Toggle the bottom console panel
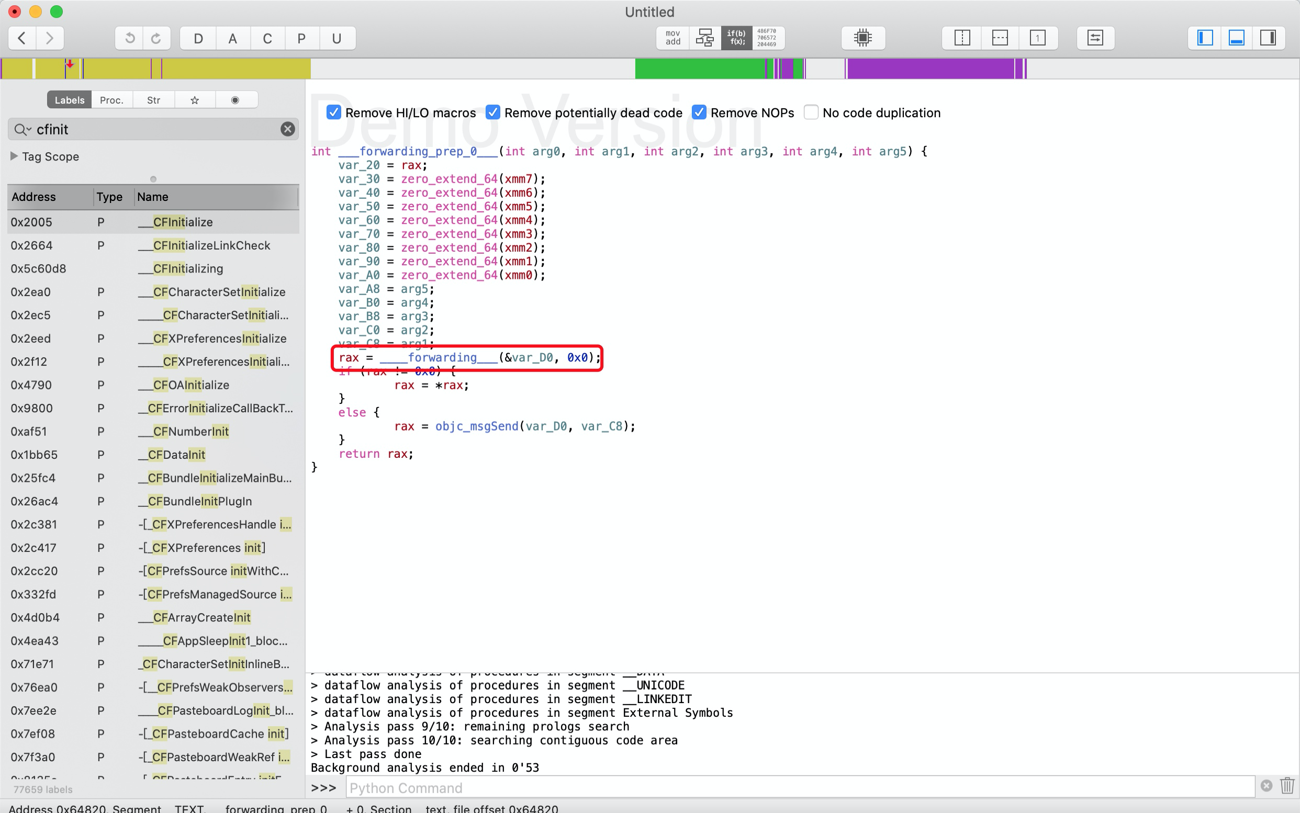Image resolution: width=1300 pixels, height=813 pixels. click(1236, 38)
